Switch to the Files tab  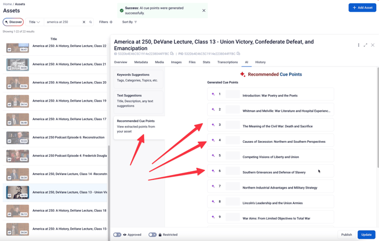[x=192, y=62]
